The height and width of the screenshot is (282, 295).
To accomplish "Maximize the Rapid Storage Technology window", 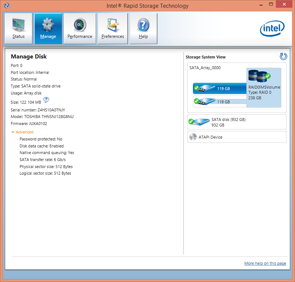I will 271,4.
